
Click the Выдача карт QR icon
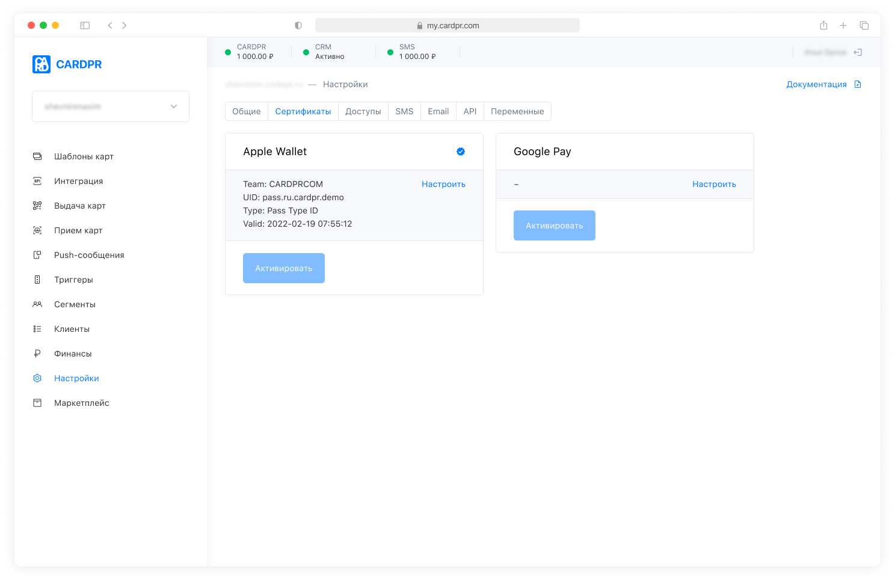tap(37, 206)
